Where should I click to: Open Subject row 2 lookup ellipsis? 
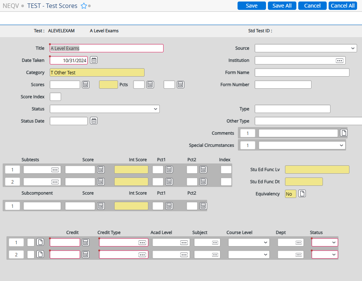point(215,255)
